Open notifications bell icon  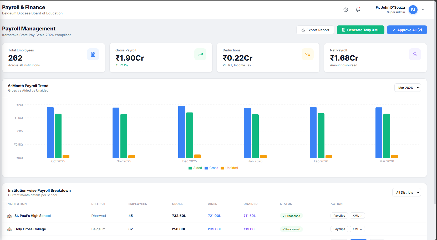point(358,10)
